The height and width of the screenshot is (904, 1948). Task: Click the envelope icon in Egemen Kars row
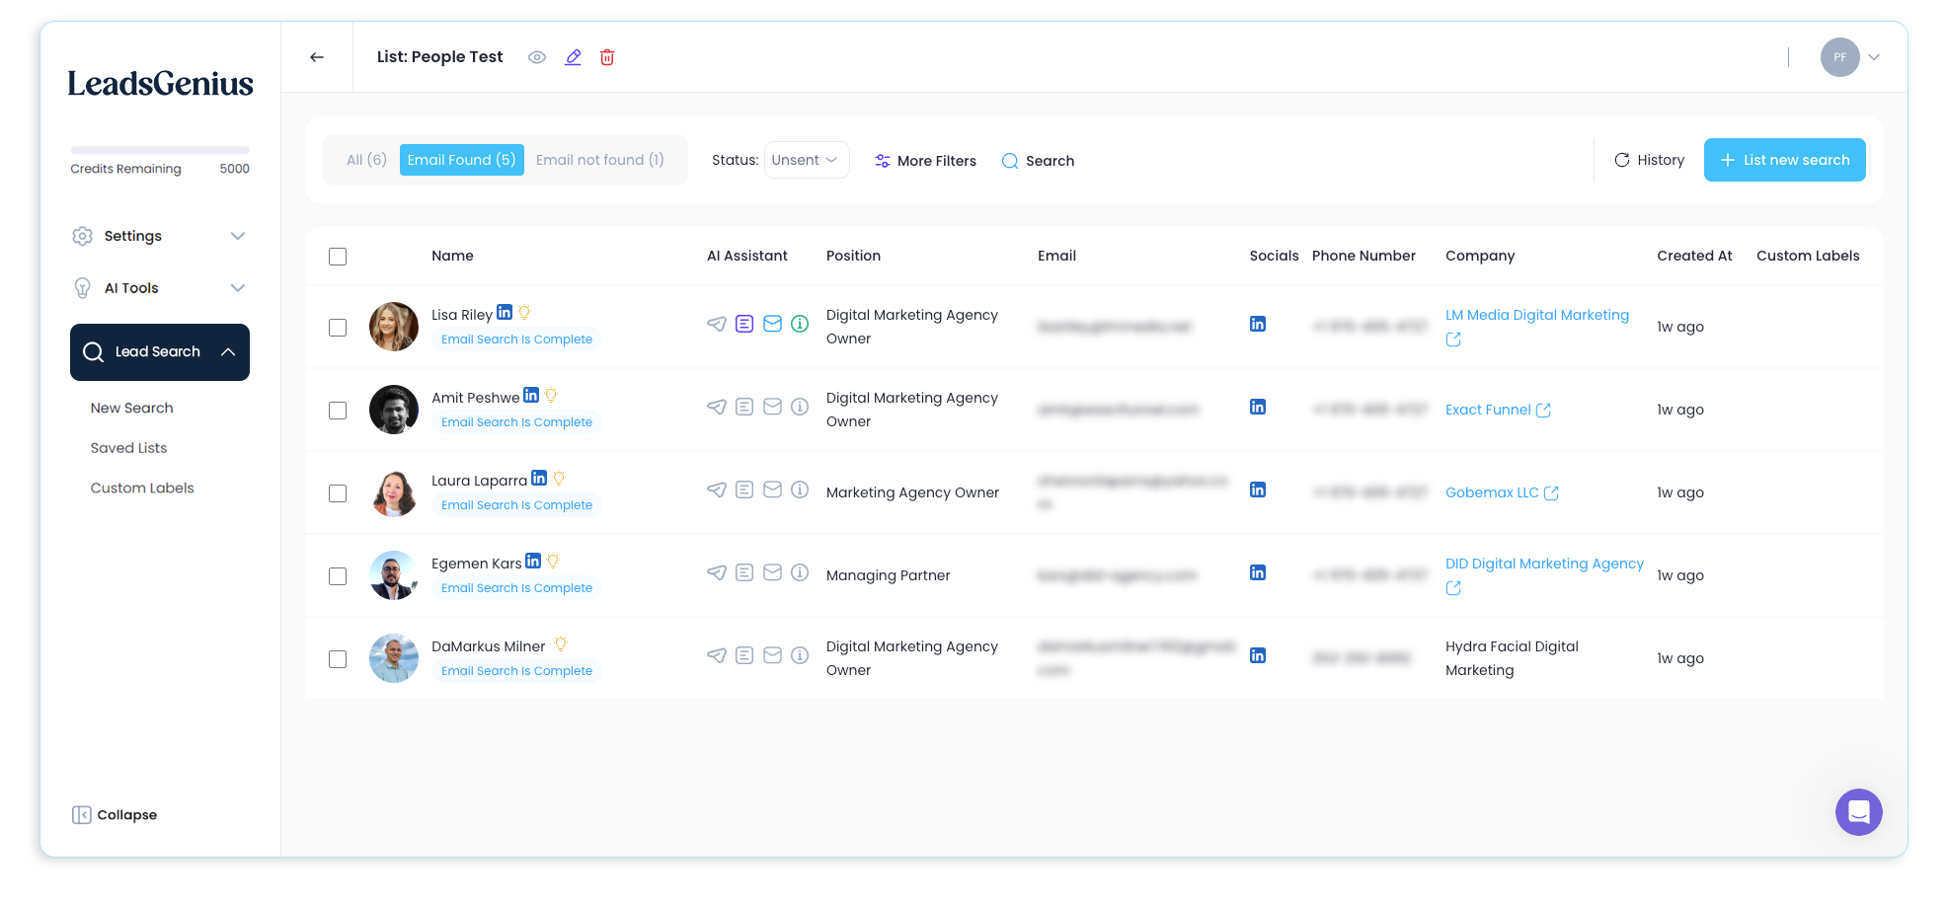(x=773, y=572)
